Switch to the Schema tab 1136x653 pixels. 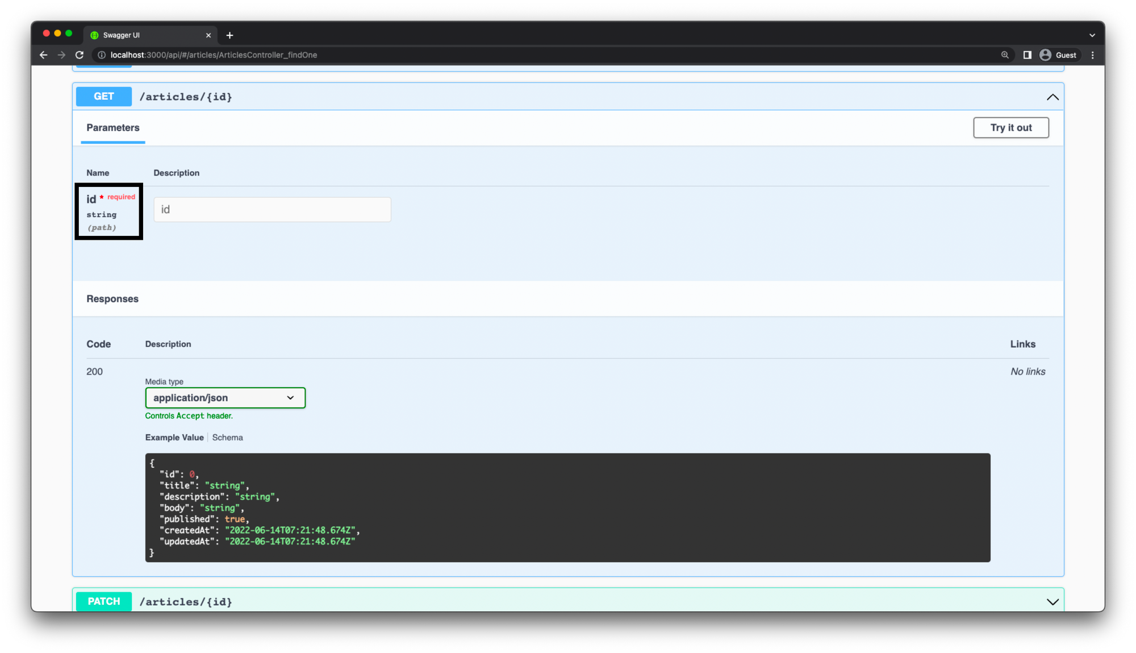pyautogui.click(x=227, y=438)
